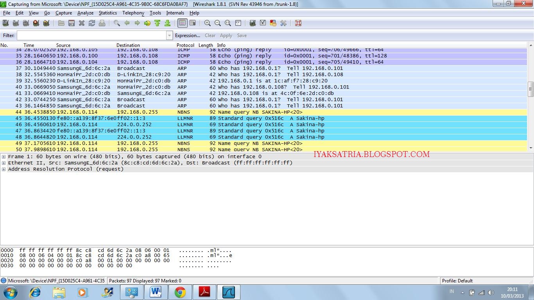Expand the Ethernet II details
The width and height of the screenshot is (534, 300).
click(x=4, y=163)
